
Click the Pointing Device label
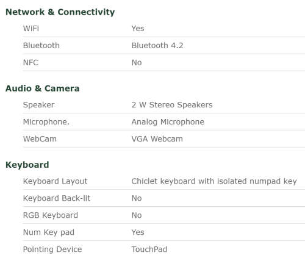(x=52, y=250)
